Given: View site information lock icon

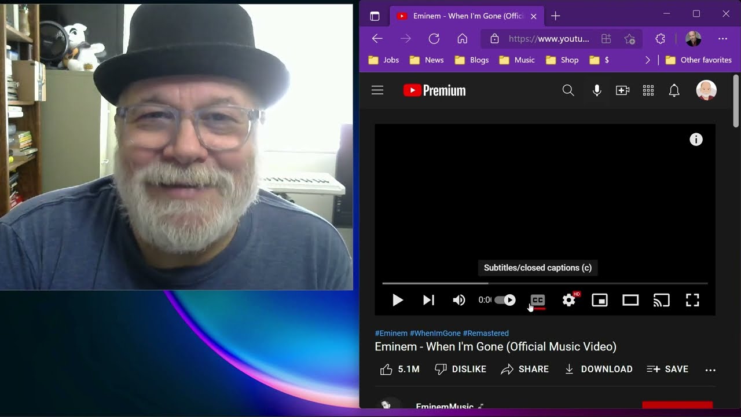Looking at the screenshot, I should pyautogui.click(x=494, y=39).
